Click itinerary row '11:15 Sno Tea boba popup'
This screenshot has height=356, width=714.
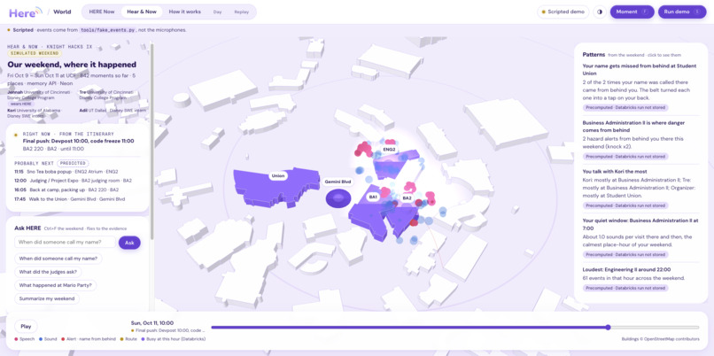[x=77, y=172]
